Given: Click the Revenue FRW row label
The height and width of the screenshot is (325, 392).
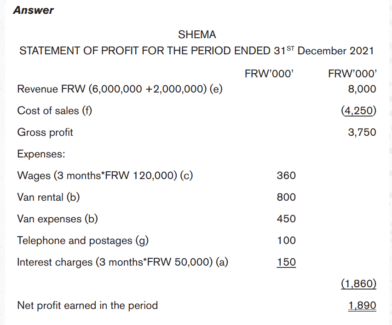Looking at the screenshot, I should pyautogui.click(x=120, y=89).
